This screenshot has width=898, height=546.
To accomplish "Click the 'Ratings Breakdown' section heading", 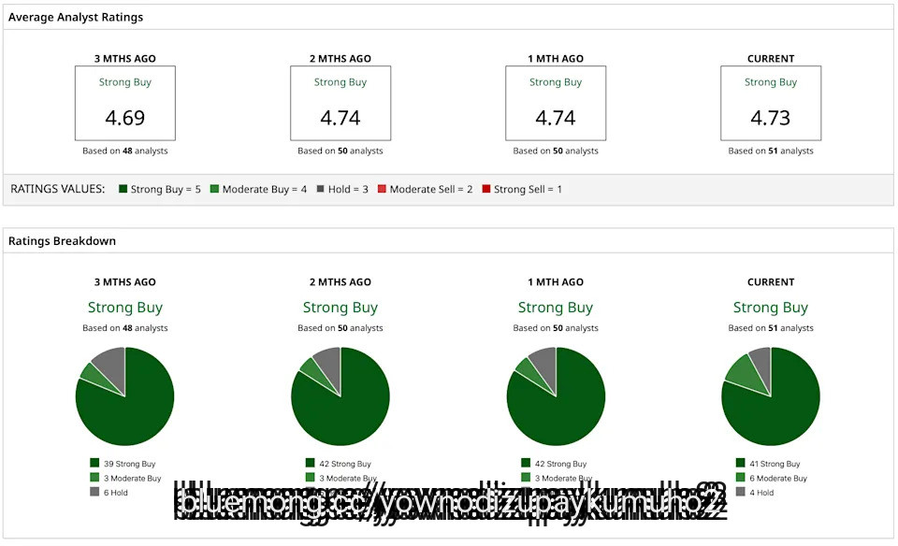I will tap(62, 241).
